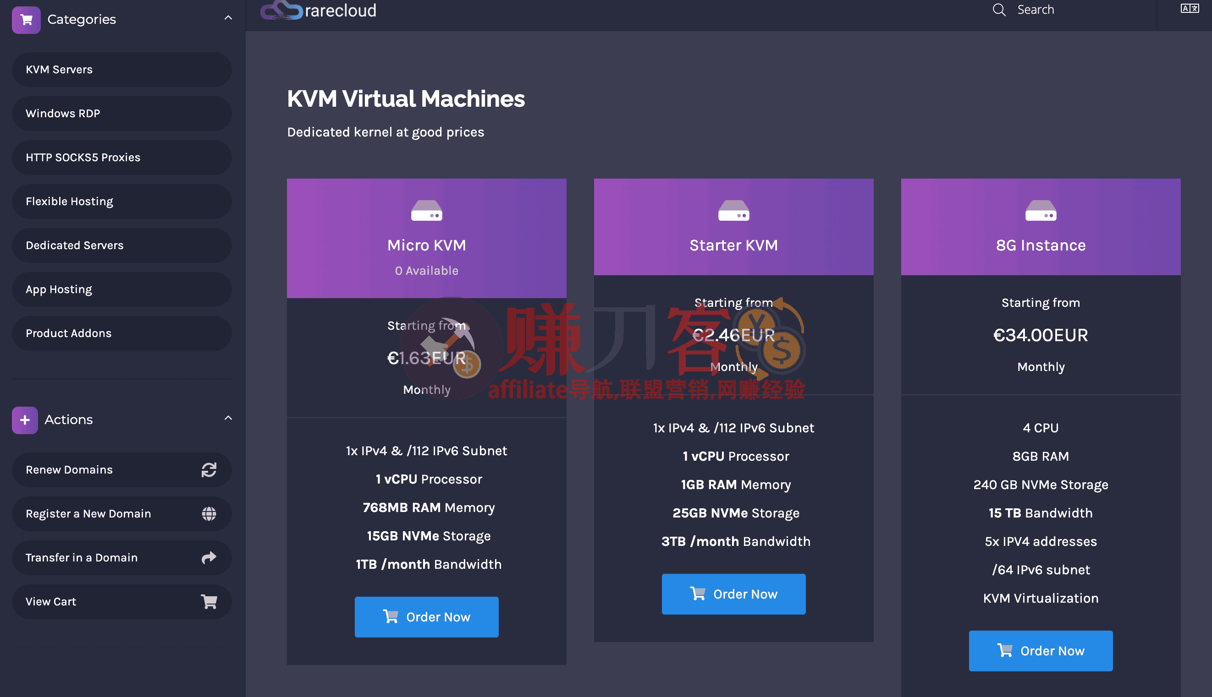Click 1TB /month Bandwidth spec
Viewport: 1212px width, 697px height.
pos(429,564)
